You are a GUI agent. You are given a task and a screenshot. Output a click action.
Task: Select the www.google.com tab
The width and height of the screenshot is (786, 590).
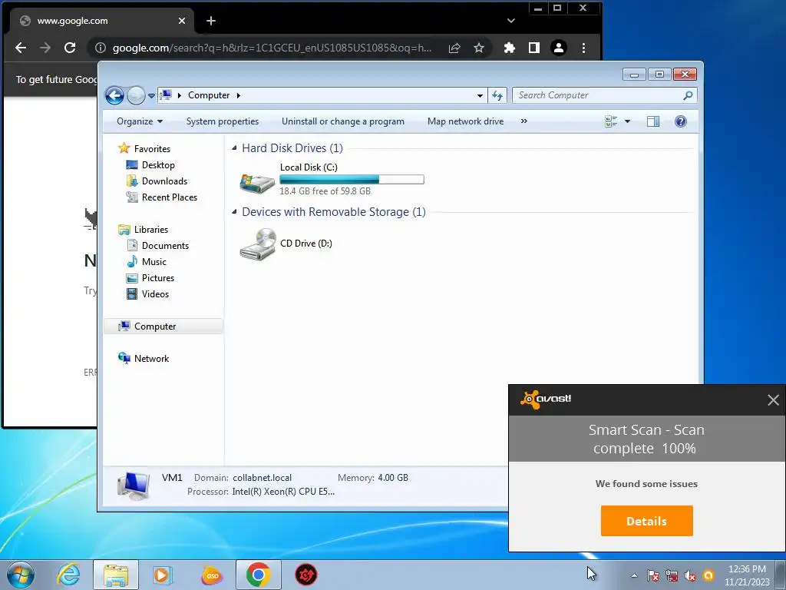point(102,21)
